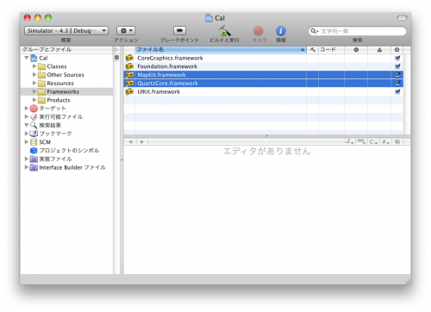The width and height of the screenshot is (431, 312).
Task: Click the Foundation.framework toolbox icon
Action: pos(129,66)
